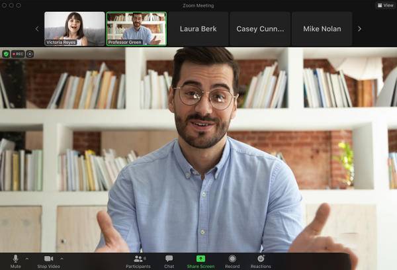Click the red REC recording indicator
This screenshot has height=270, width=397.
(18, 54)
